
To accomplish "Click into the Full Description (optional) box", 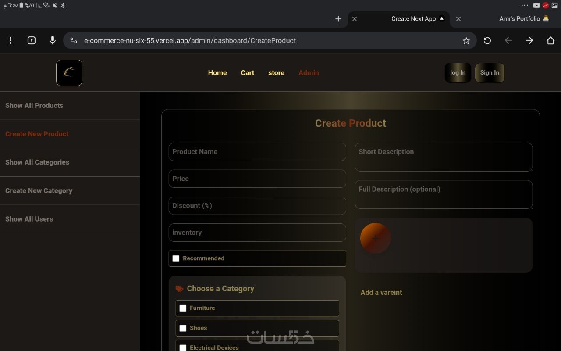I will pyautogui.click(x=444, y=194).
